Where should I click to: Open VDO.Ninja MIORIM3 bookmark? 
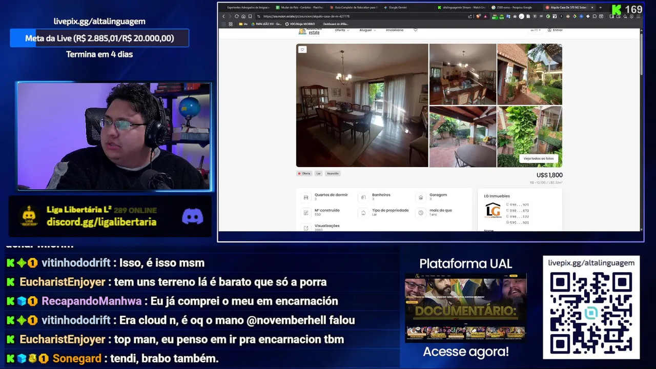pyautogui.click(x=300, y=24)
